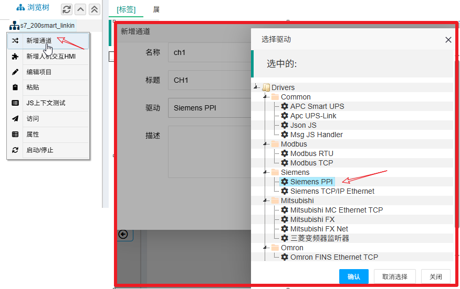Click the Drivers root folder icon
This screenshot has width=460, height=289.
(266, 87)
